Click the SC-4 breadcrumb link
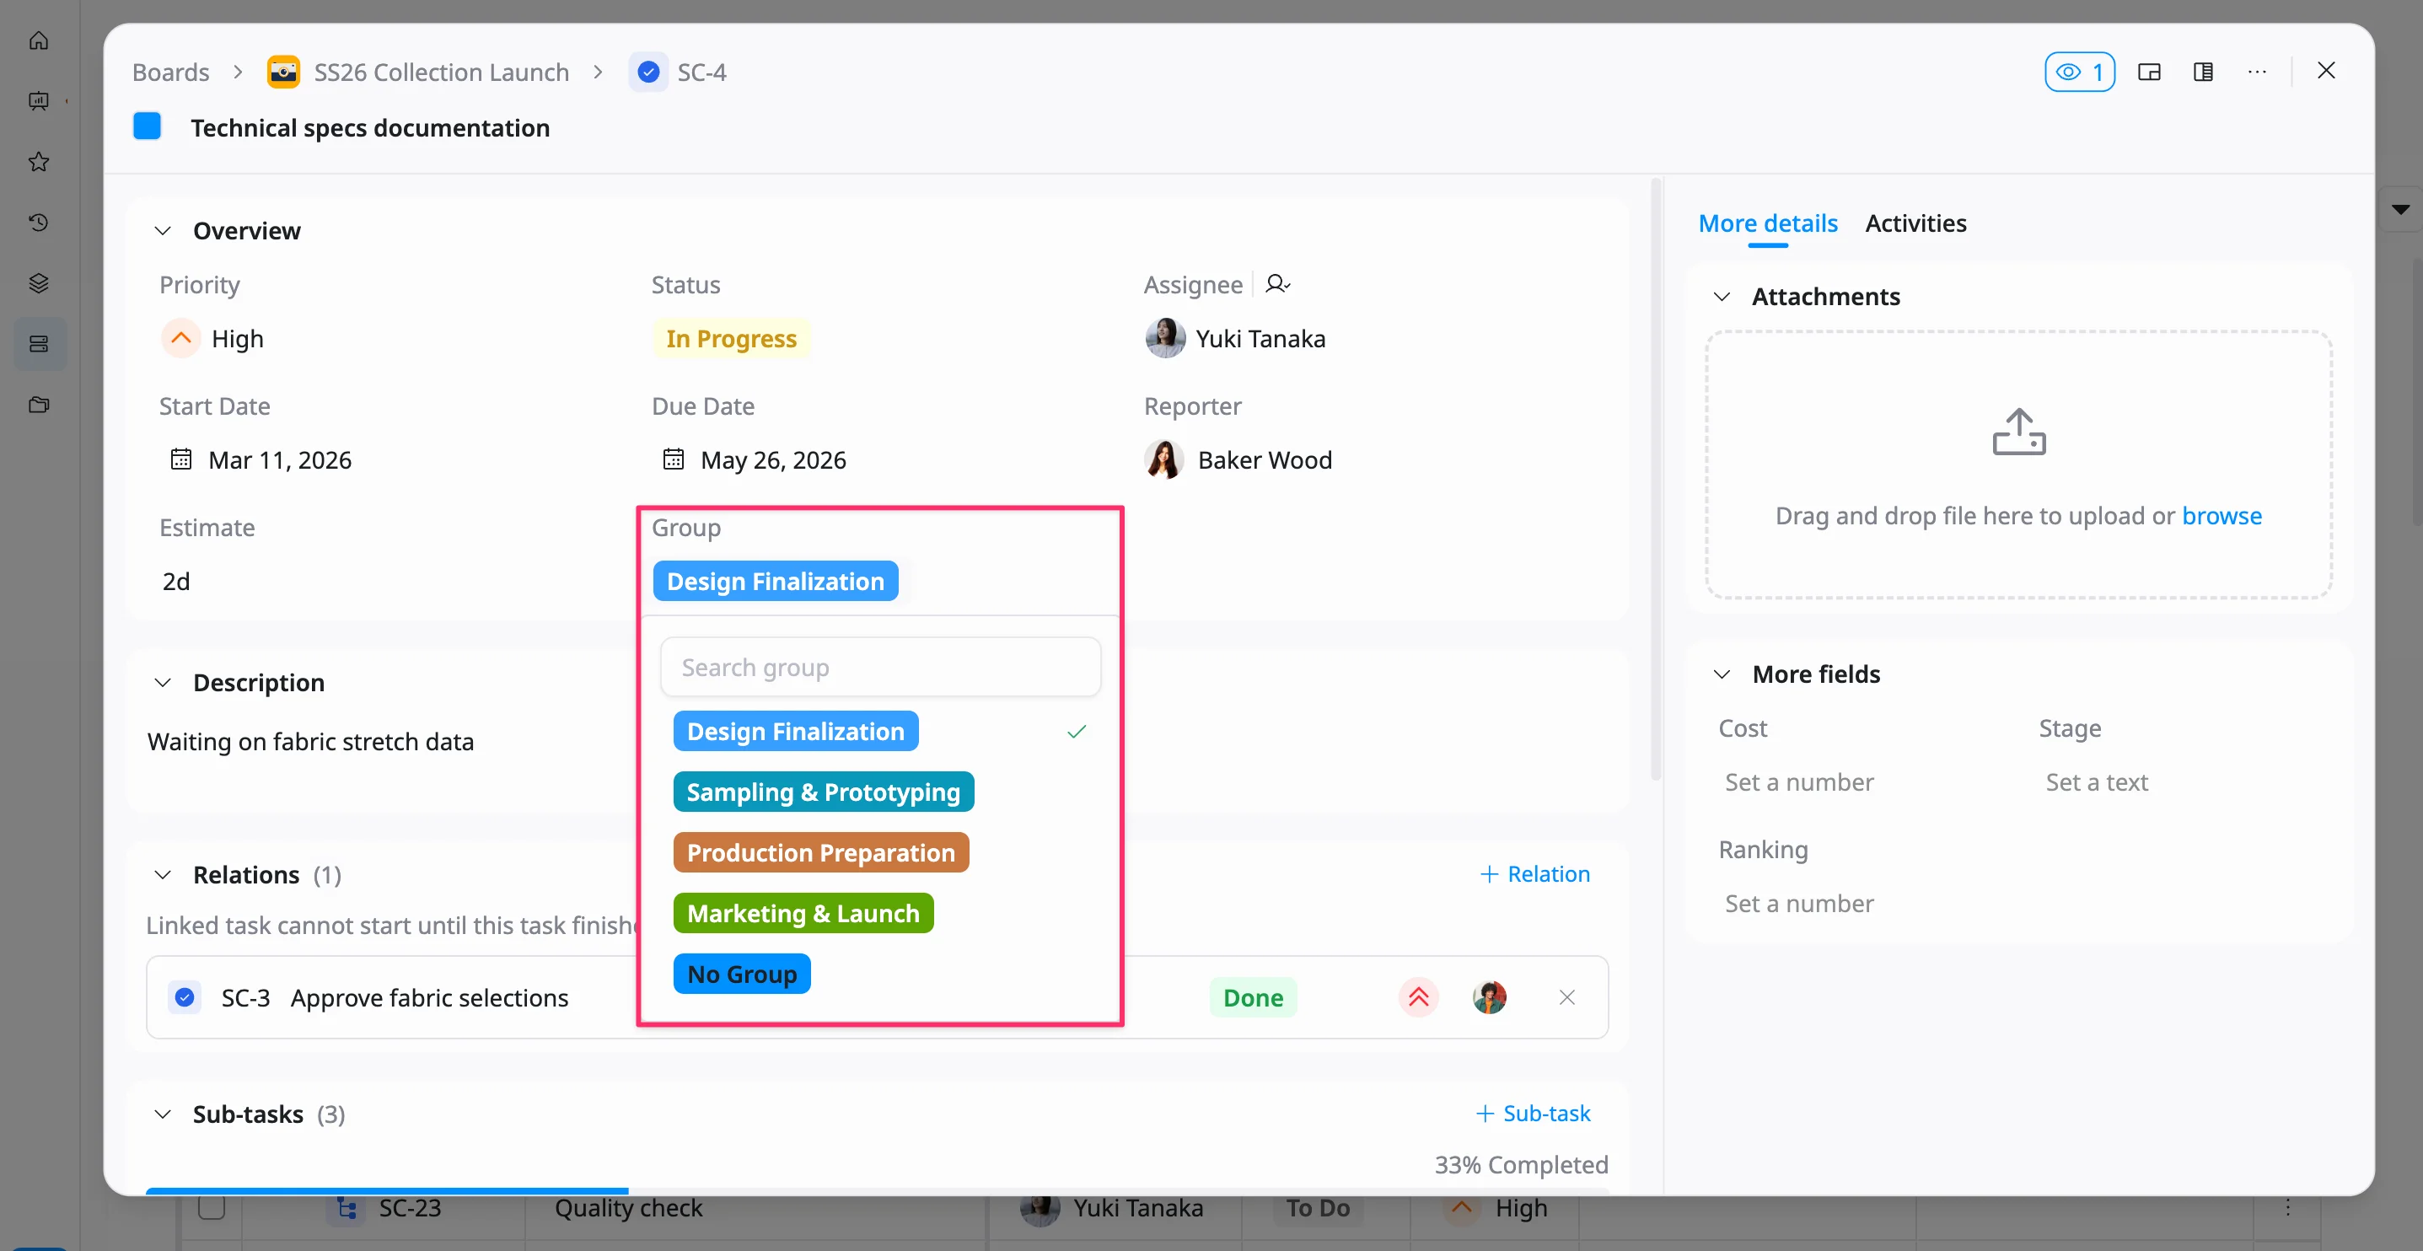Viewport: 2423px width, 1251px height. [x=701, y=72]
